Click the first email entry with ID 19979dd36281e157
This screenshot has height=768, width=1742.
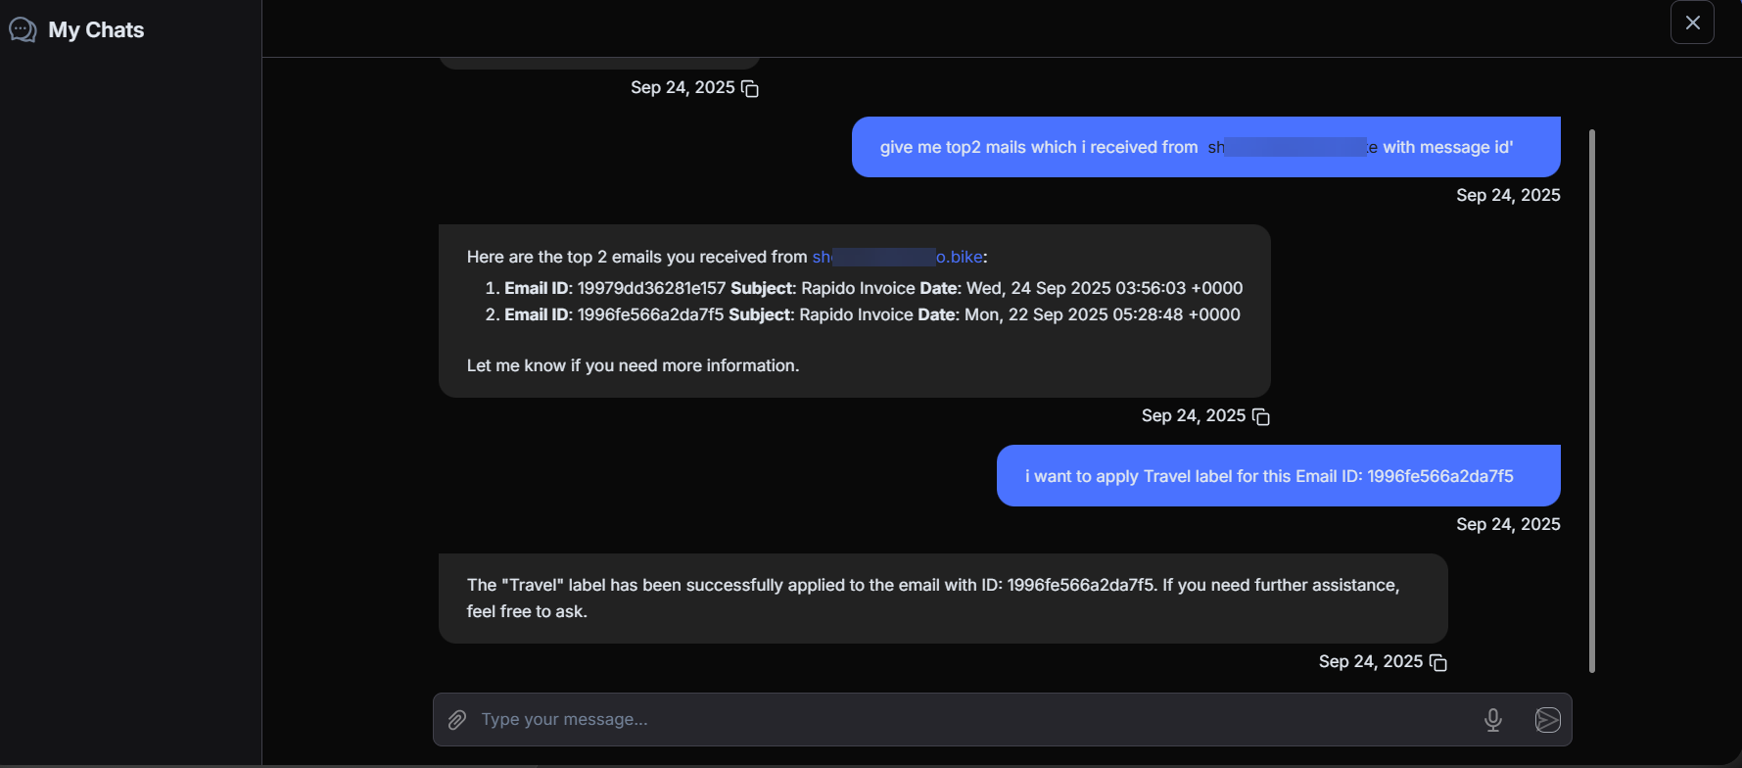click(x=872, y=288)
